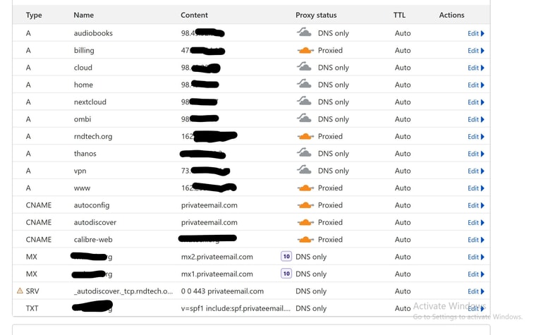
Task: Click the gray cloud icon for ombi
Action: 304,118
